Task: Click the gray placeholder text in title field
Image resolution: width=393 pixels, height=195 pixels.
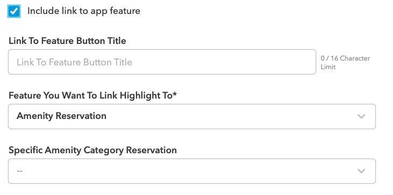Action: 74,62
